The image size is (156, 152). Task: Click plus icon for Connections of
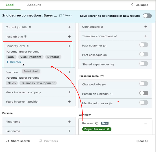tap(146, 27)
